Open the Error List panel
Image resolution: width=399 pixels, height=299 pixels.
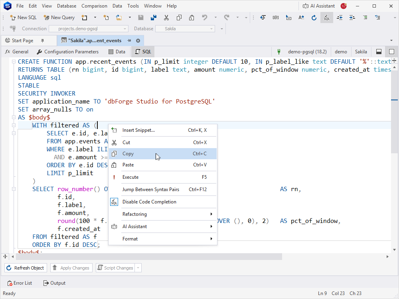point(20,283)
